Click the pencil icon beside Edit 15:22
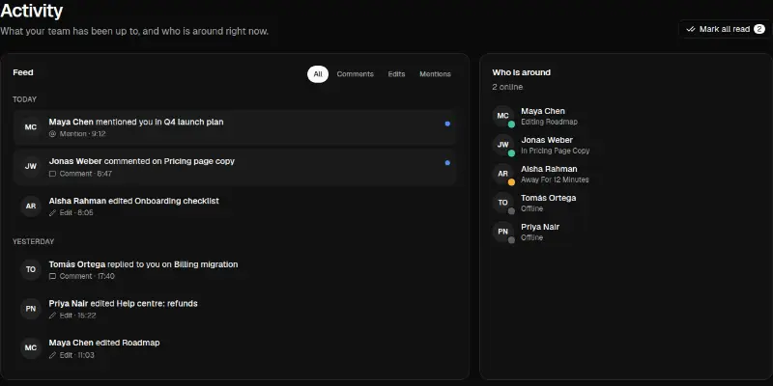This screenshot has height=386, width=773. click(x=53, y=316)
